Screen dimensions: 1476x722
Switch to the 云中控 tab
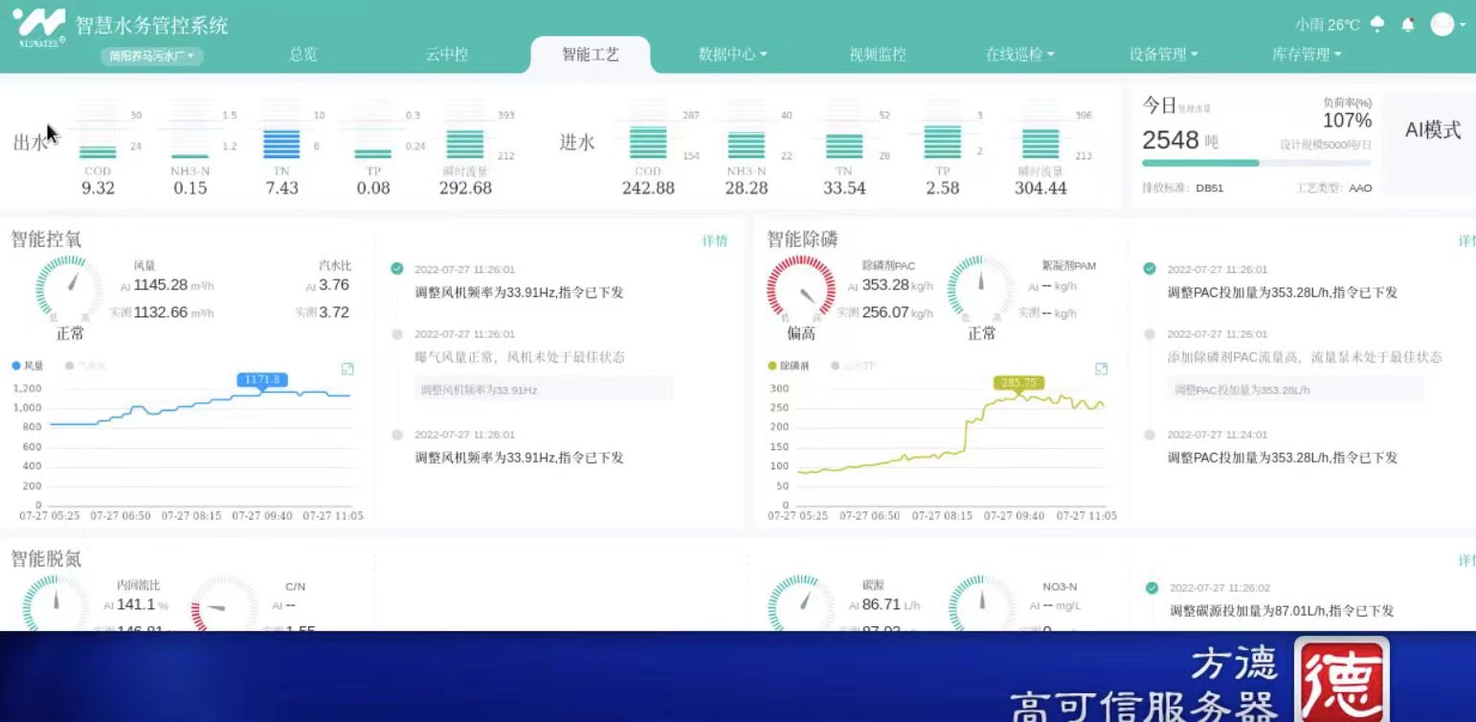447,55
